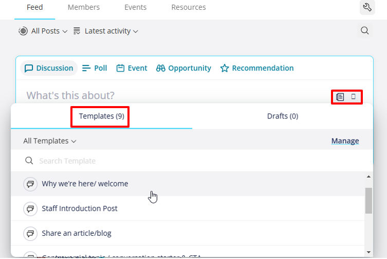Click chat icon for Why we're here/ welcome
This screenshot has width=387, height=259.
(30, 184)
